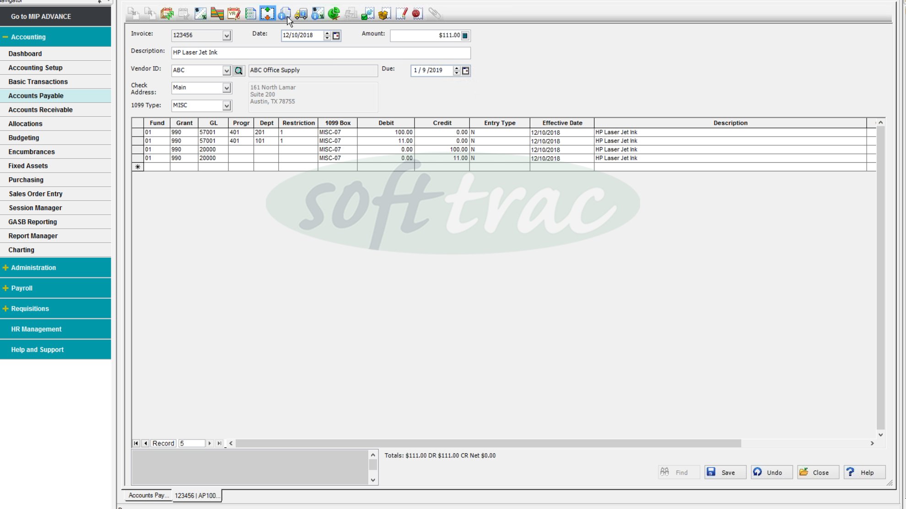Click the documents with info badge icon
This screenshot has width=906, height=509.
pyautogui.click(x=284, y=14)
